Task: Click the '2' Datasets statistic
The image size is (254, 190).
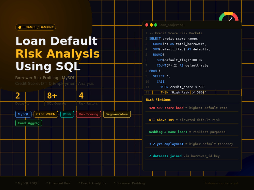Action: click(x=18, y=96)
